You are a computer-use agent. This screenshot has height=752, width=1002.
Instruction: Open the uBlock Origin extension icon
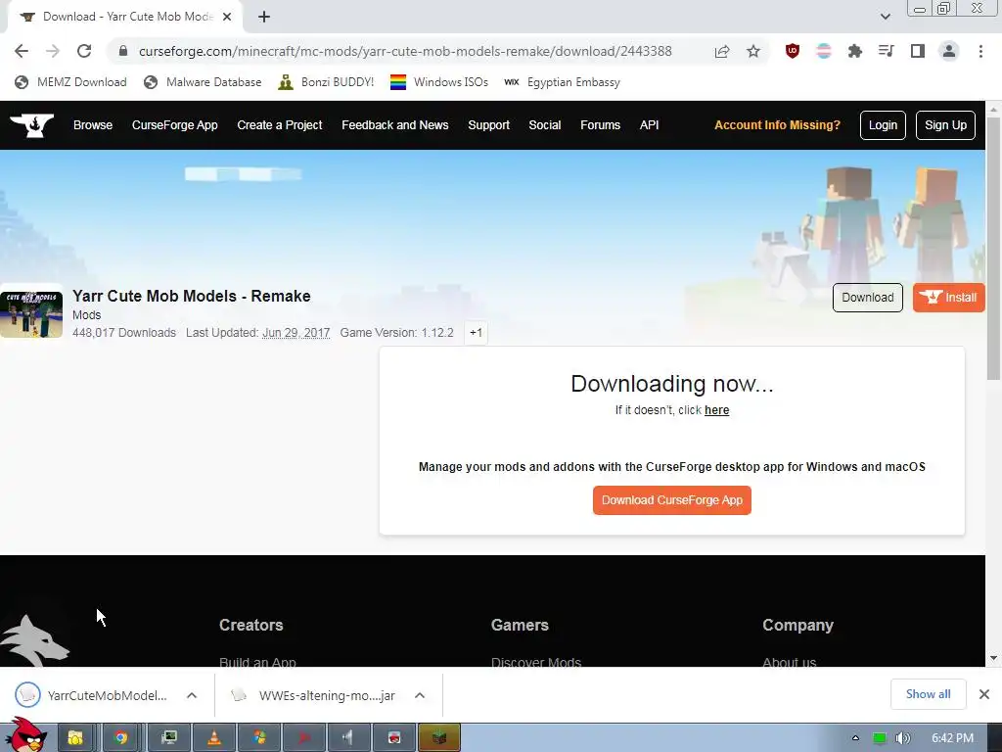(x=793, y=51)
